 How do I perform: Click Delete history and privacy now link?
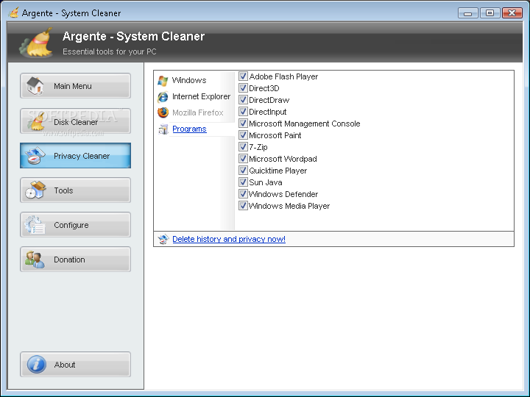[x=229, y=239]
